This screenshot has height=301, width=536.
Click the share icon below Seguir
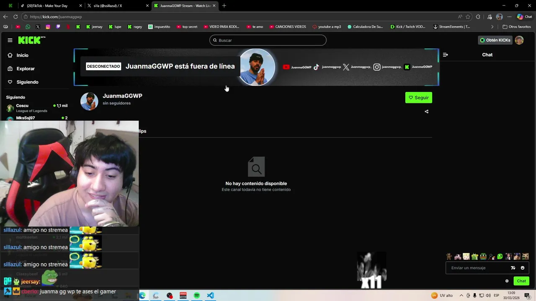tap(426, 112)
